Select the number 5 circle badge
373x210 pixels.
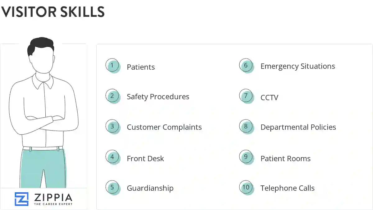pyautogui.click(x=112, y=187)
